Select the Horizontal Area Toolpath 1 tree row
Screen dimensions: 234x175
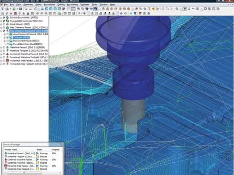click(29, 64)
